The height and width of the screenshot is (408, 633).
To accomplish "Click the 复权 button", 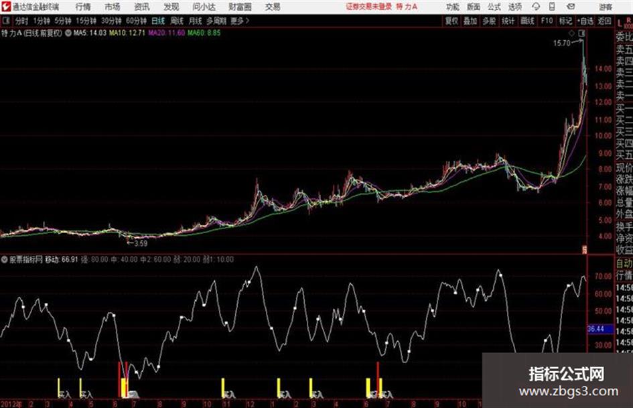I will (x=451, y=21).
